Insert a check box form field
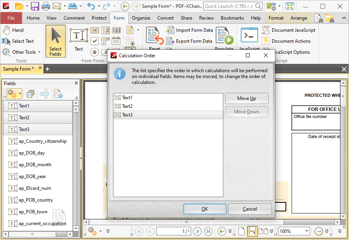This screenshot has height=240, width=349. coord(95,41)
